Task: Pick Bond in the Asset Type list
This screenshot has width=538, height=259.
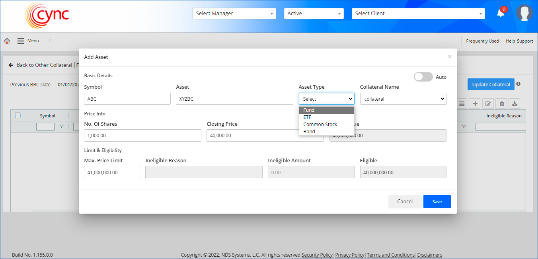Action: (x=309, y=132)
